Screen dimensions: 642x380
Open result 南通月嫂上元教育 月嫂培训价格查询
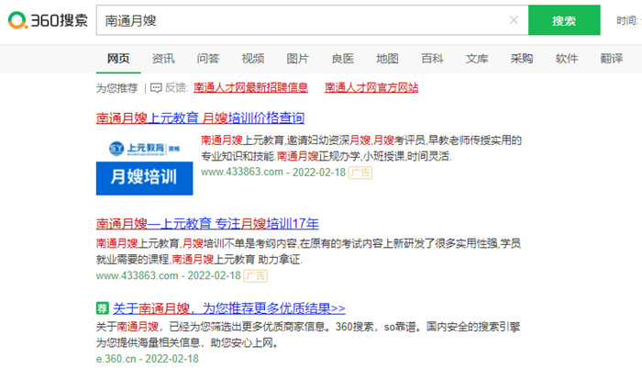click(x=200, y=118)
